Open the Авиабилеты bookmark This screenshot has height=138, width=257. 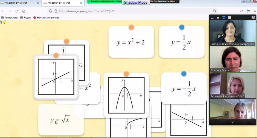[9, 18]
